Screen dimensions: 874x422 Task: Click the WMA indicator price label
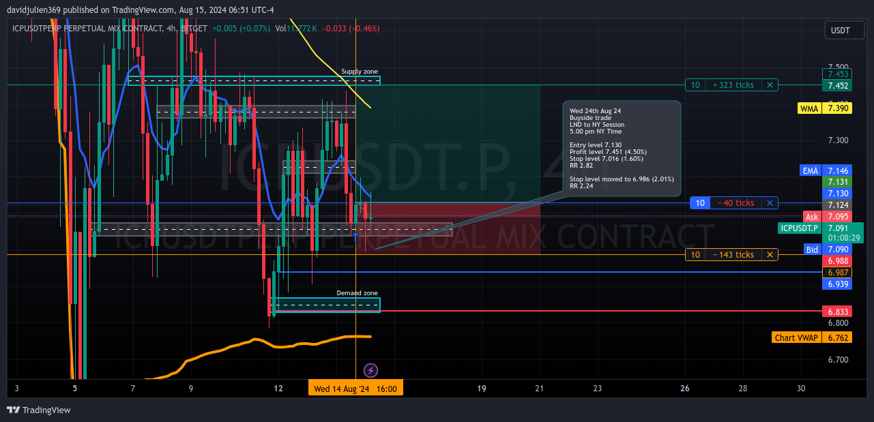[809, 108]
